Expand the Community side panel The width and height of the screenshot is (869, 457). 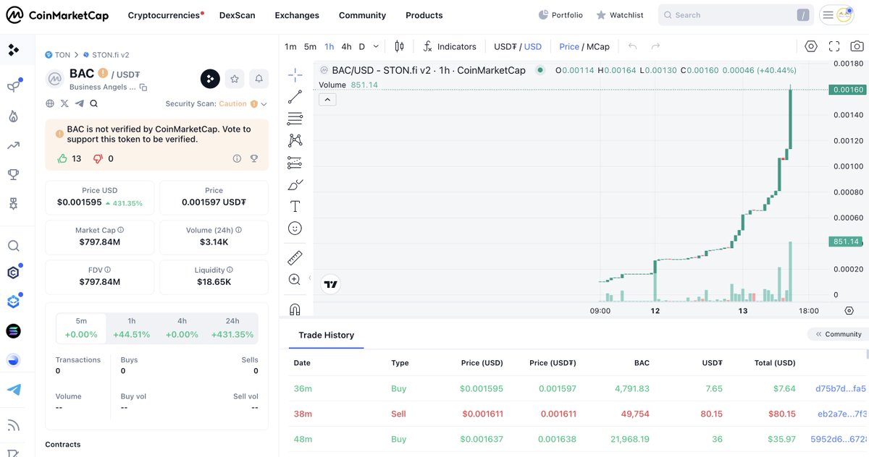tap(839, 334)
